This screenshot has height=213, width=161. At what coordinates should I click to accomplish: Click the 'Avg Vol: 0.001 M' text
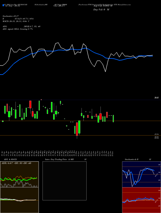(x=103, y=6)
